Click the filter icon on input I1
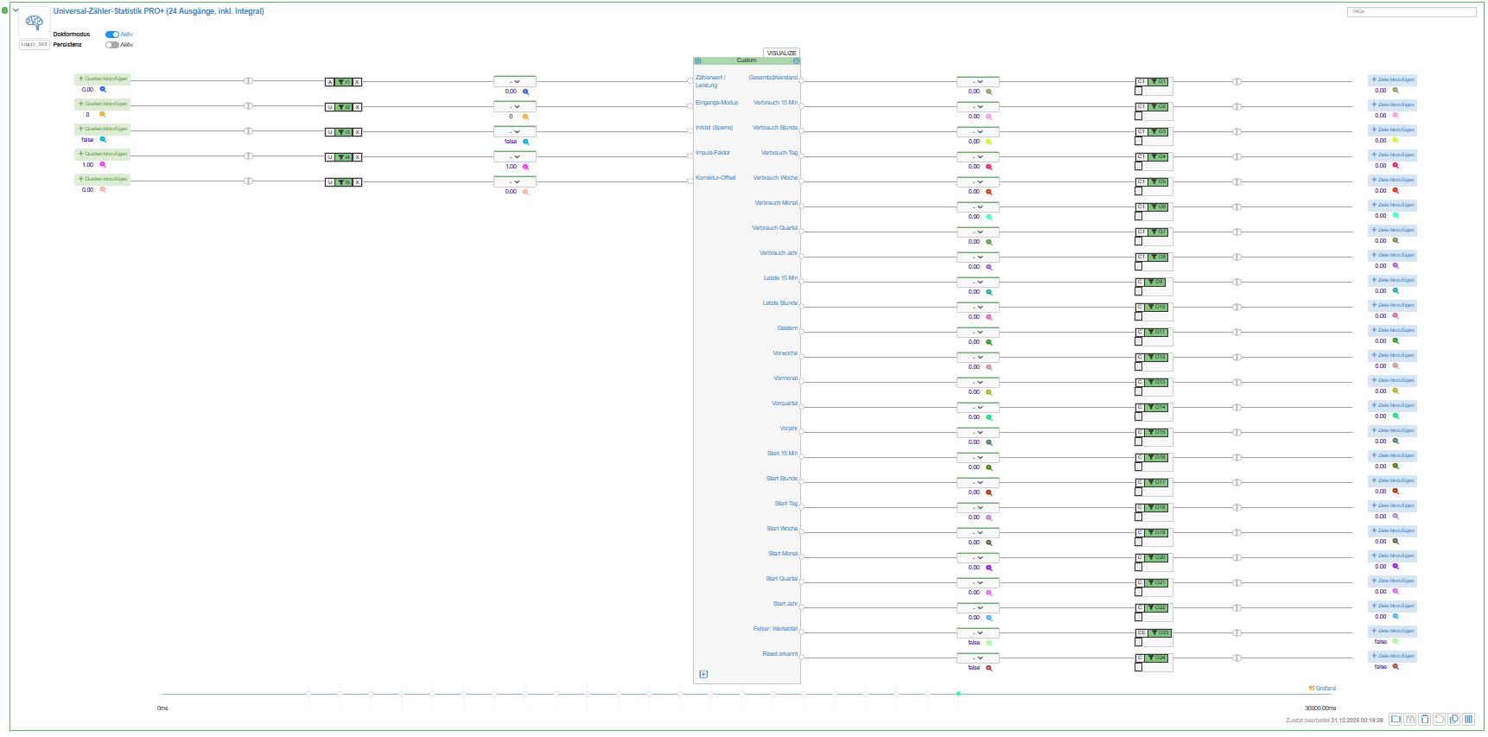This screenshot has height=737, width=1488. coord(341,82)
